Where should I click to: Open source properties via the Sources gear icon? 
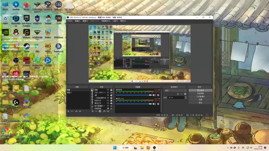coord(100,111)
